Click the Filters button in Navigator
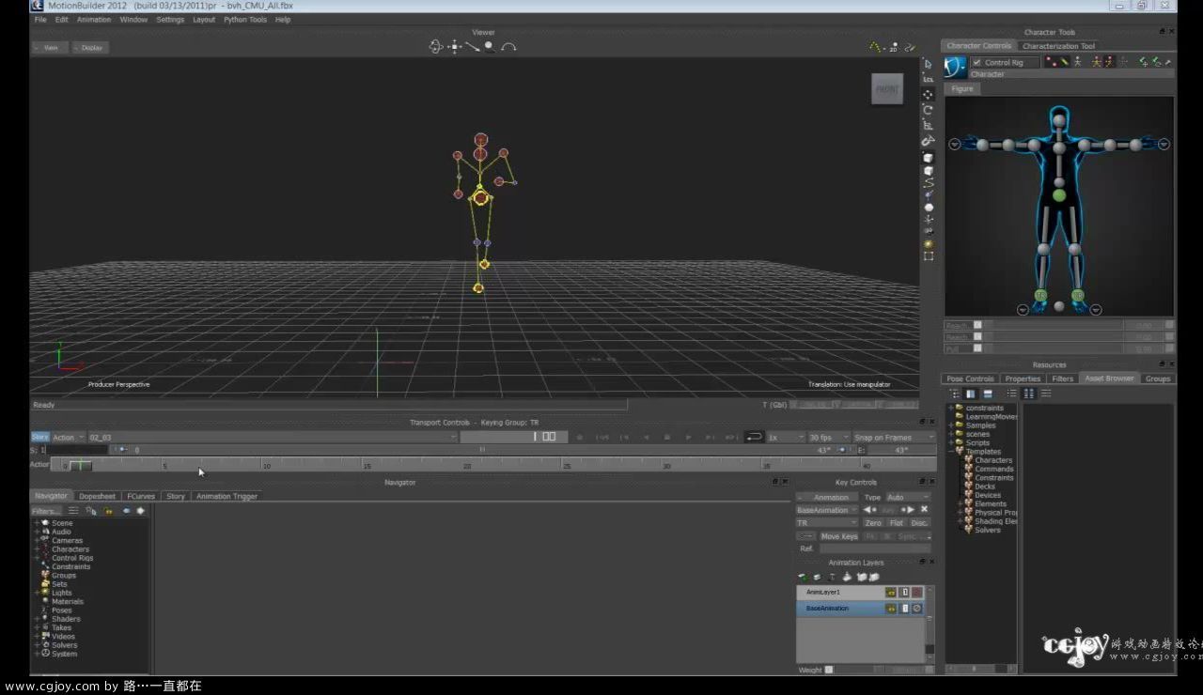 tap(46, 511)
